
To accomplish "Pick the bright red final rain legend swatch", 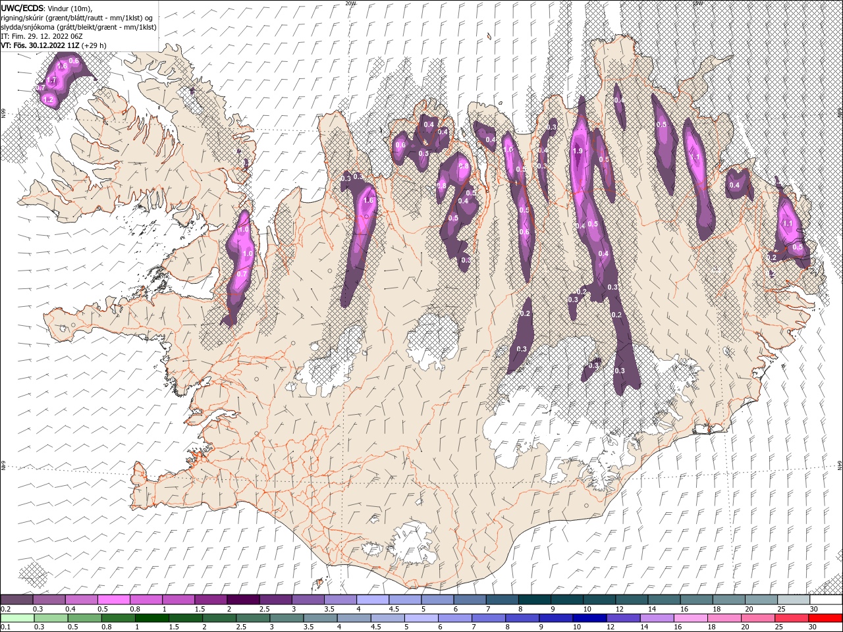I will pyautogui.click(x=825, y=618).
